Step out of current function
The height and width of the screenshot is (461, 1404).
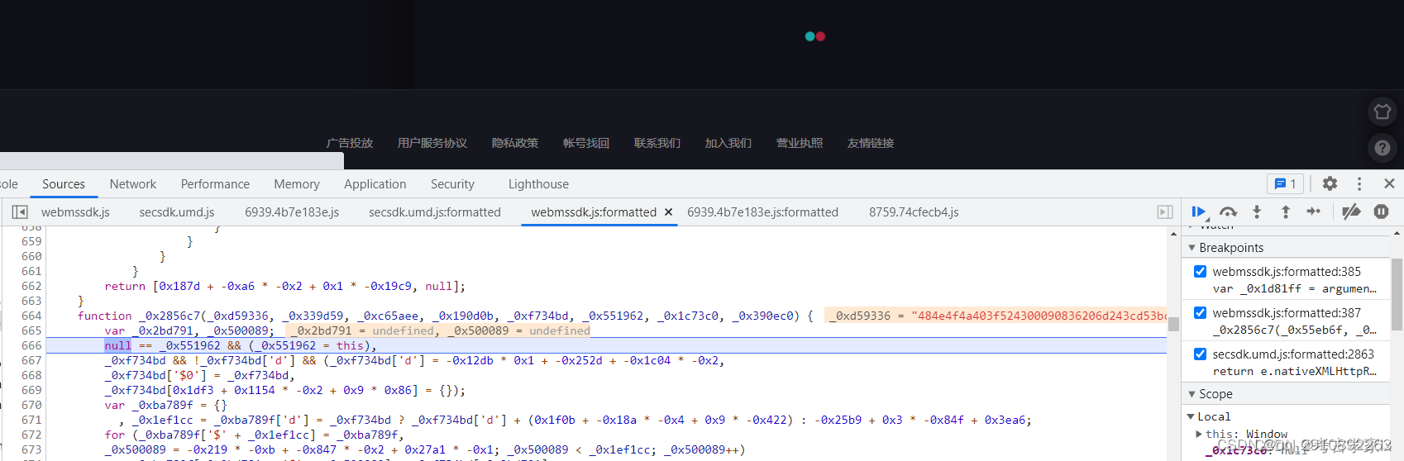click(x=1286, y=212)
